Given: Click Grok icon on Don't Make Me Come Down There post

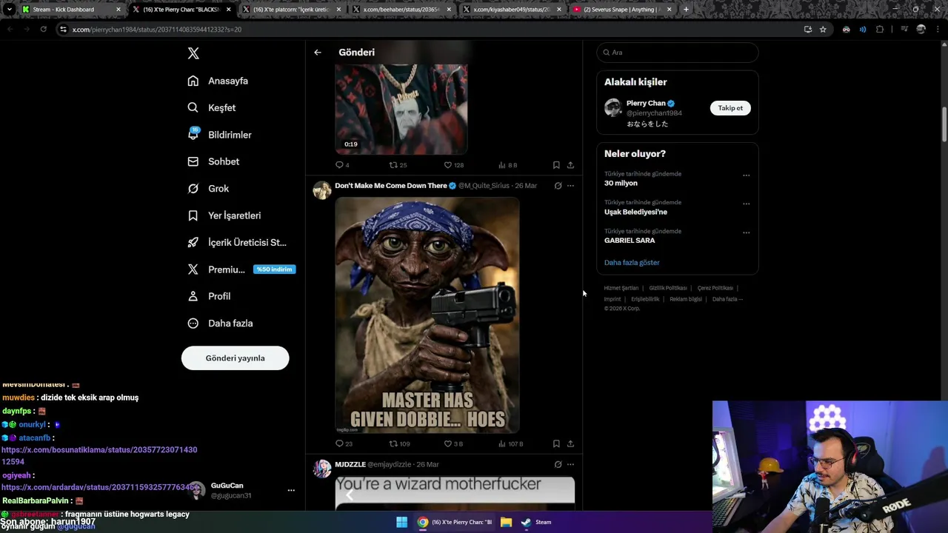Looking at the screenshot, I should click(x=558, y=186).
